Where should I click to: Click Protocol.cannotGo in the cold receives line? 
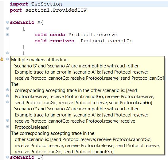click(107, 41)
